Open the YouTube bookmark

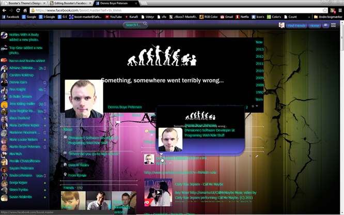tap(114, 17)
